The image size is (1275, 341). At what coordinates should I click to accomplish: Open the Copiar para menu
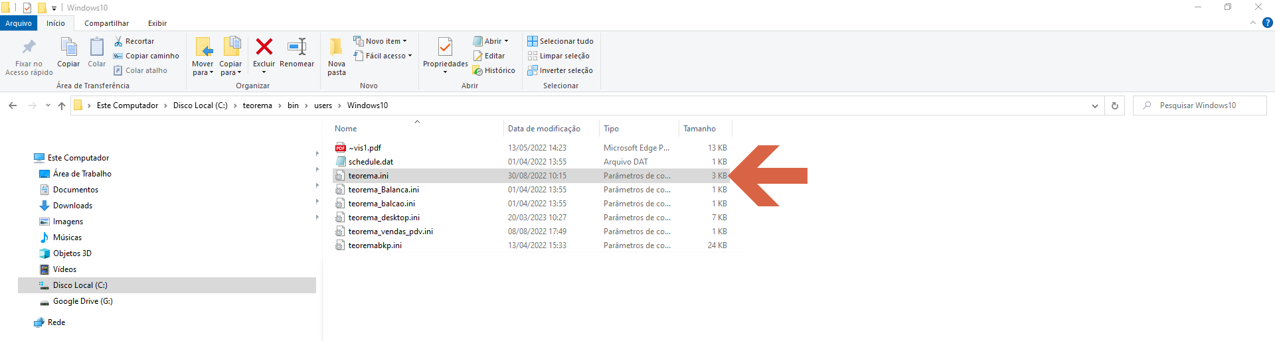231,57
